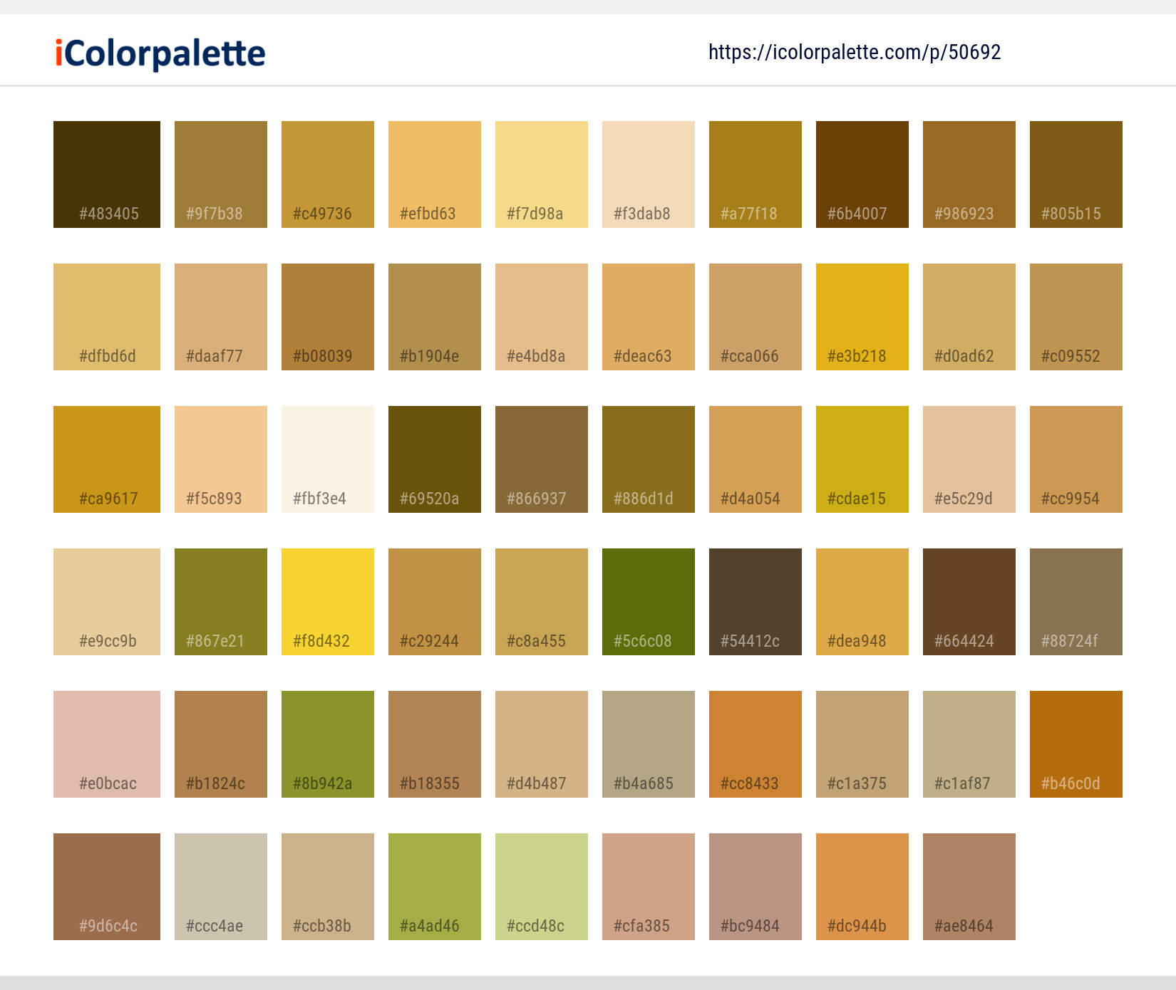Image resolution: width=1176 pixels, height=990 pixels.
Task: Select the #e0bcac pink swatch
Action: click(106, 744)
